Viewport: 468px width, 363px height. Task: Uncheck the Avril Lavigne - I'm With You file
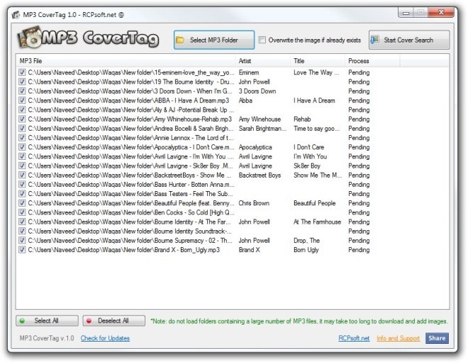(22, 156)
